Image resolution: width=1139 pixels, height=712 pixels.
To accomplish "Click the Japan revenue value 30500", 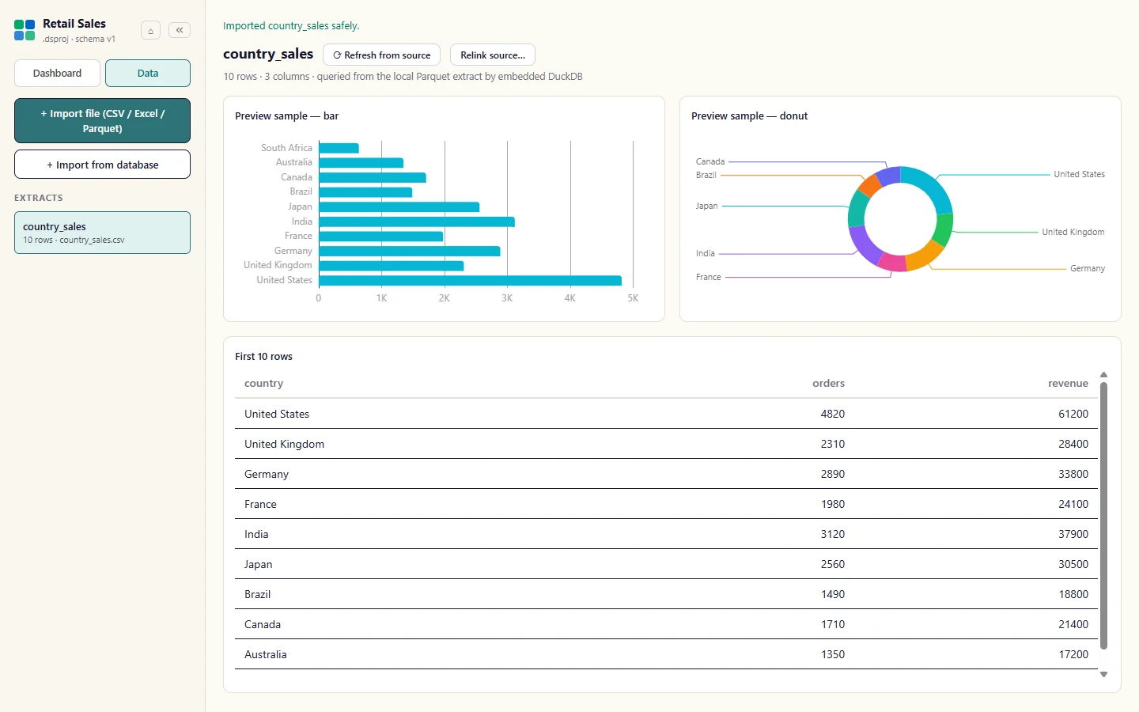I will pos(1073,564).
